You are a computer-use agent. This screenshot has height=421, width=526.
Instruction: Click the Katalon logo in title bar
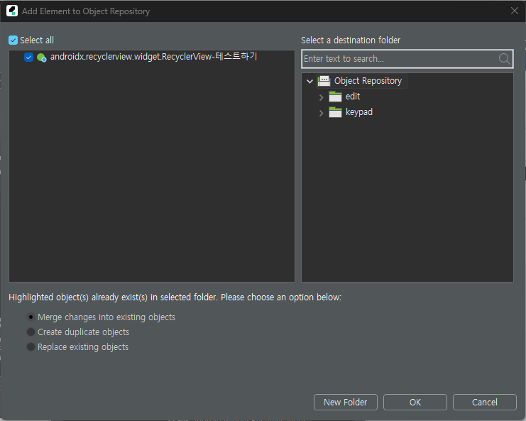pos(12,11)
